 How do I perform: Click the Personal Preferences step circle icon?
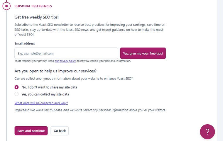pyautogui.click(x=6, y=6)
